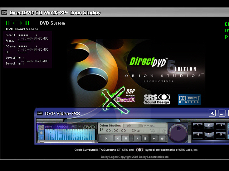Screen dimensions: 229x171
Task: Select number key 5 on keypad
Action: tap(209, 135)
